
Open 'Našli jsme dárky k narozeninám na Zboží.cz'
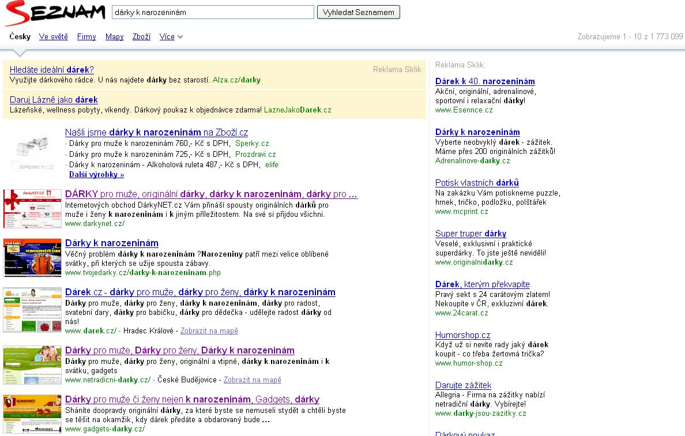(x=156, y=133)
